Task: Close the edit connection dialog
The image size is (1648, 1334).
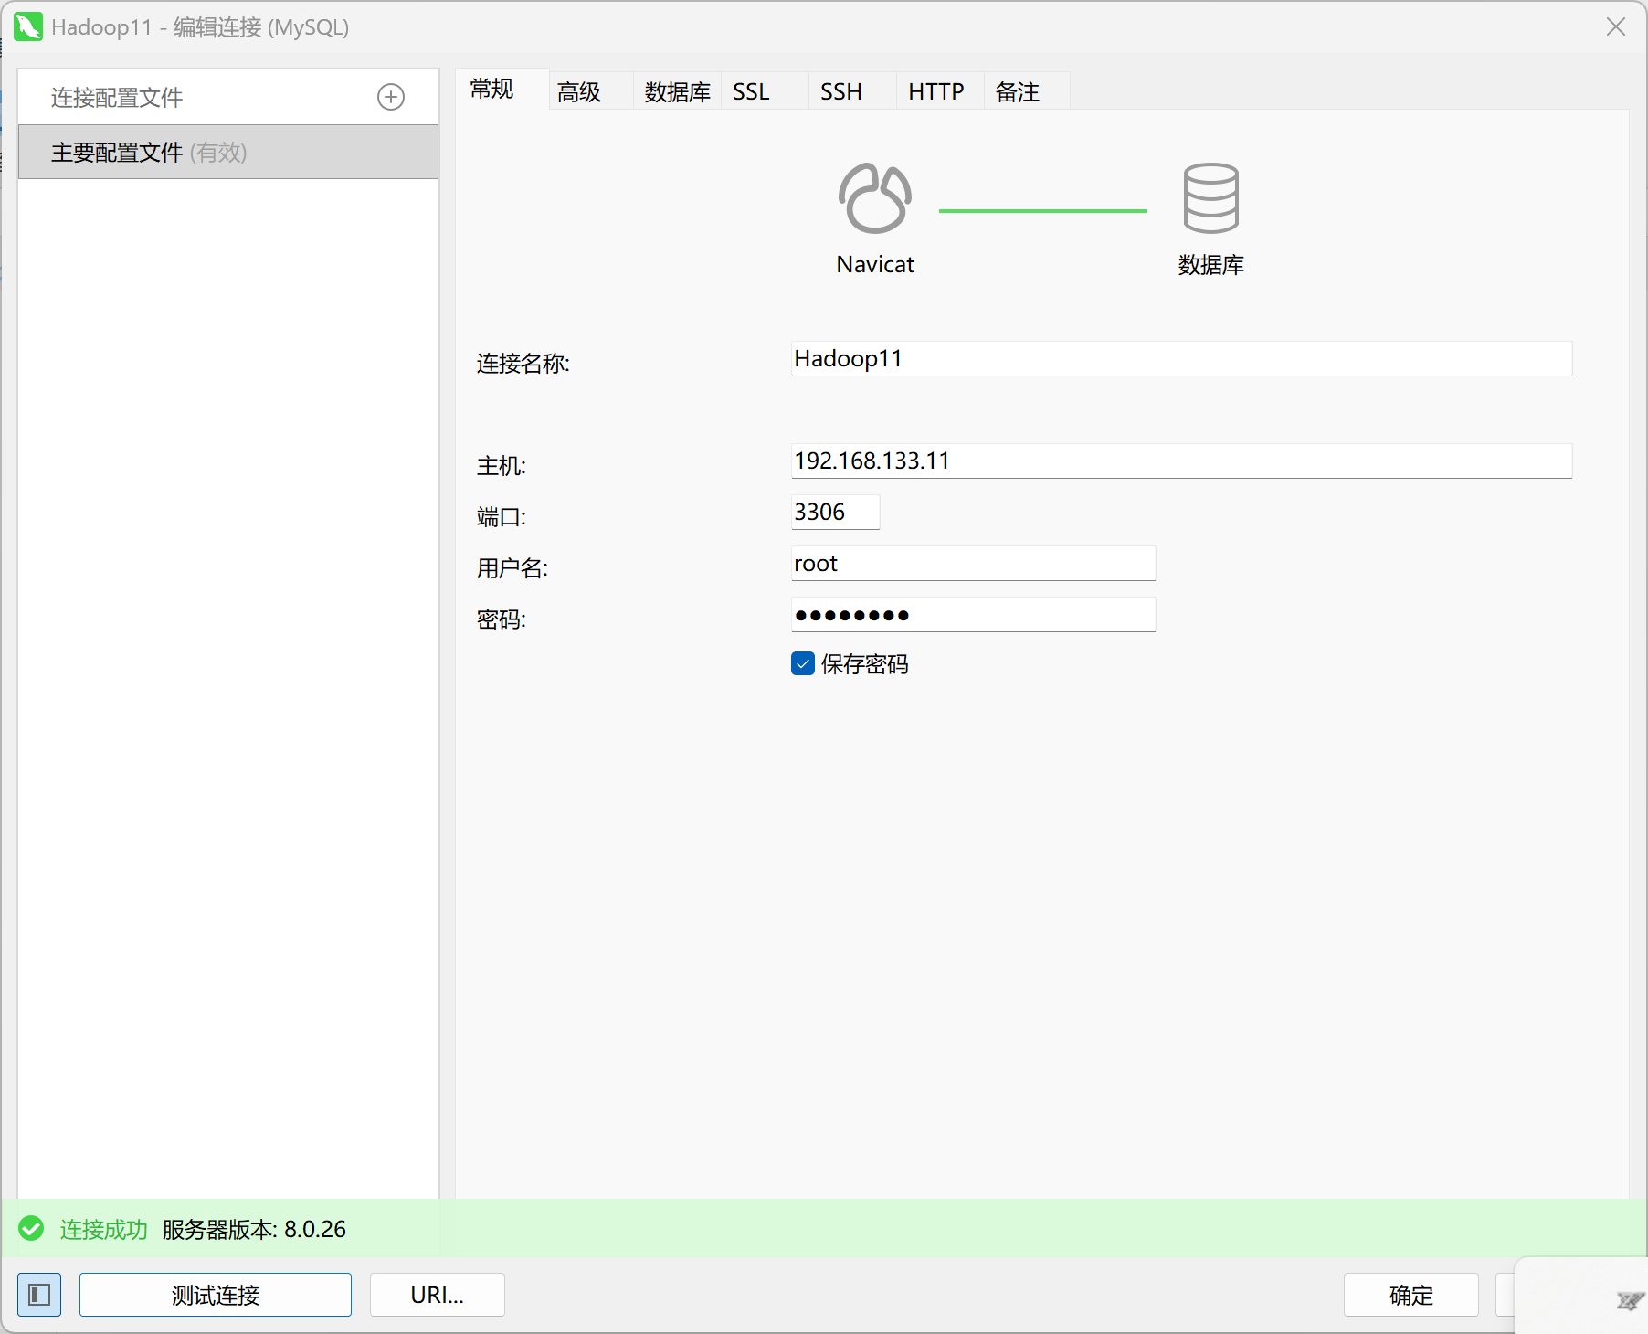Action: coord(1616,27)
